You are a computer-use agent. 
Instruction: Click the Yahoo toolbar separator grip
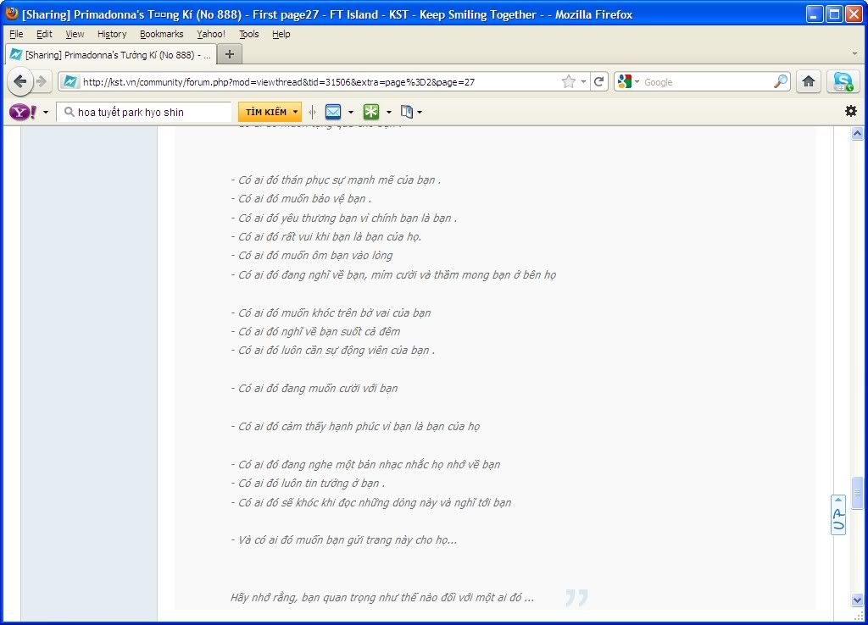313,113
